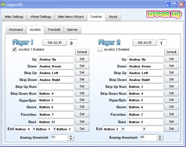Viewport: 186px width, 147px height.
Task: Click Player 1 analog threshold value field
Action: point(59,138)
